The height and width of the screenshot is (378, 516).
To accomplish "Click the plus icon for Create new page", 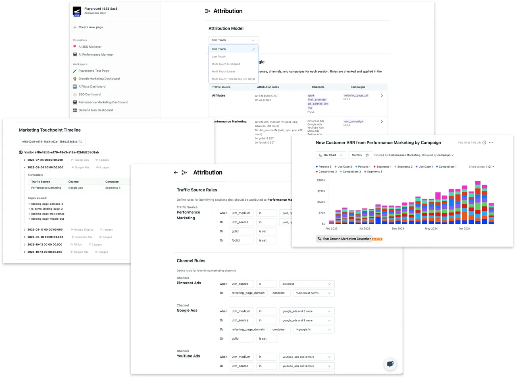I will [75, 27].
